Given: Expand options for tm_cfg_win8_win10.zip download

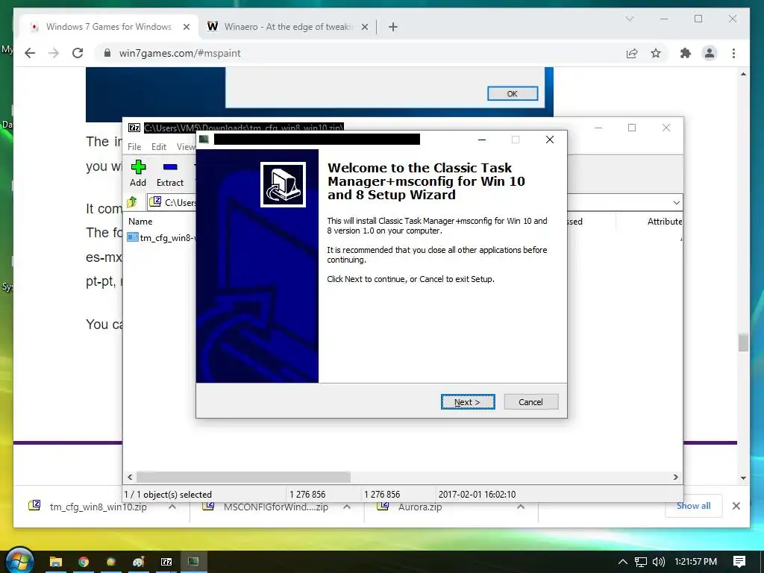Looking at the screenshot, I should 172,507.
